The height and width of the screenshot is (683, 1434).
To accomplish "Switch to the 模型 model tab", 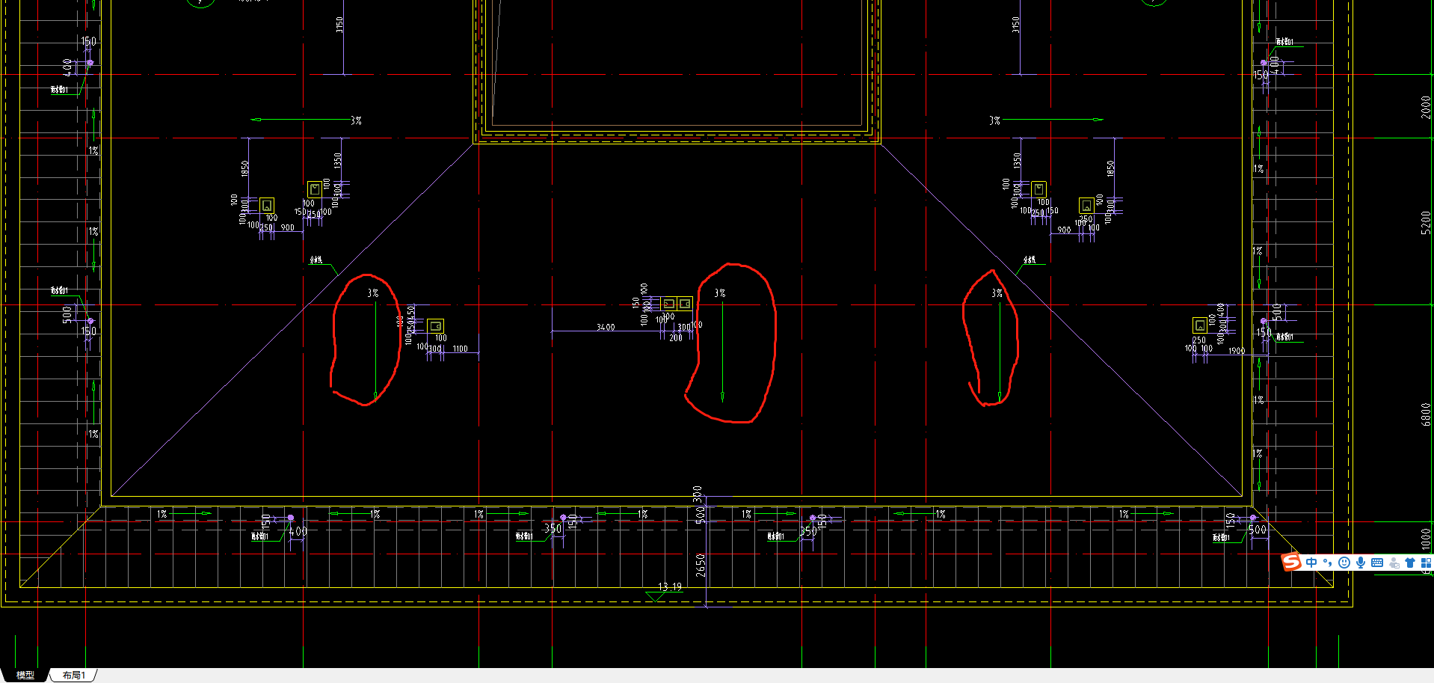I will 25,675.
